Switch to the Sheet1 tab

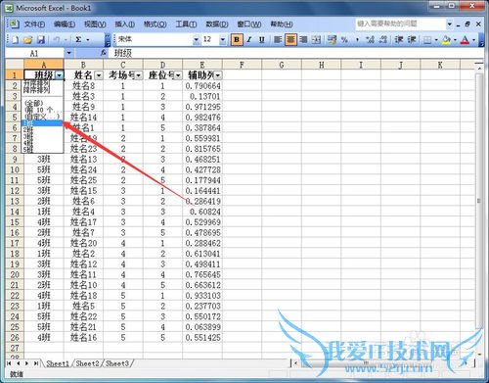(x=58, y=363)
